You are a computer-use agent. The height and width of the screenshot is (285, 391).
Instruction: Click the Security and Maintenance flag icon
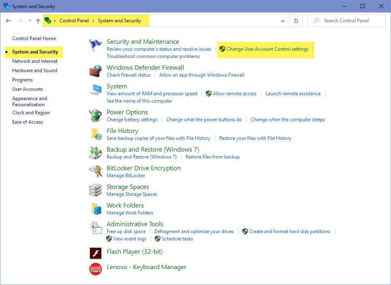click(x=96, y=45)
